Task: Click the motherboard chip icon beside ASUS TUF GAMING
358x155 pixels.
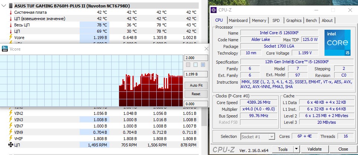Action: point(10,6)
